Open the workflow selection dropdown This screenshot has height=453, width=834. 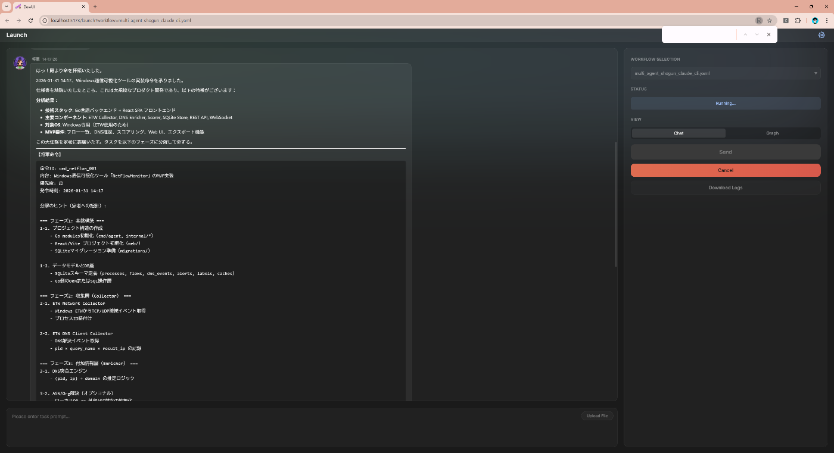[725, 73]
